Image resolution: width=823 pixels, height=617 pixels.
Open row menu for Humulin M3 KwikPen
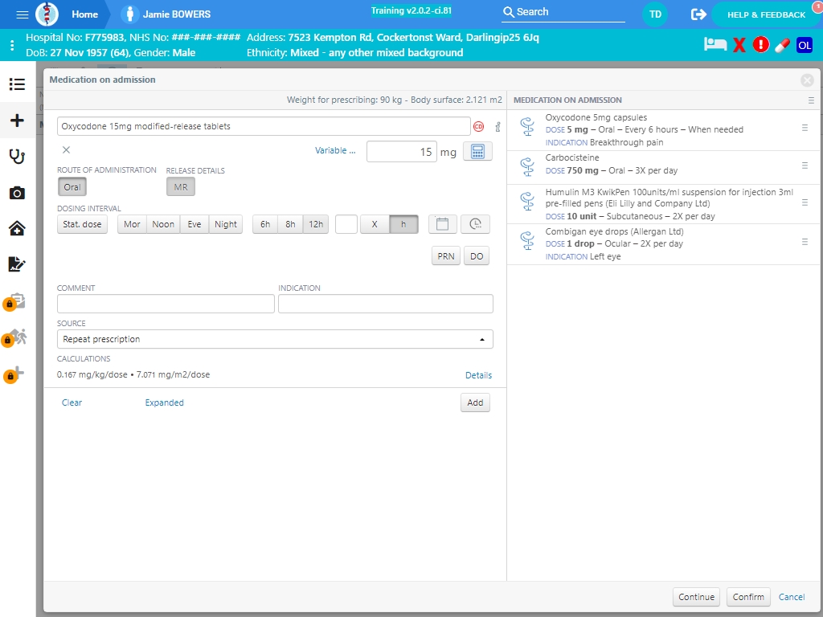[805, 202]
